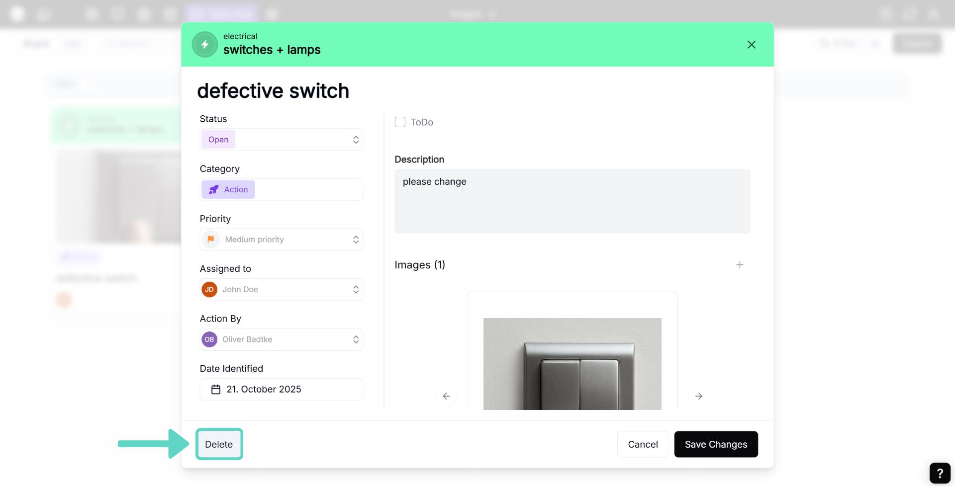Click the orange flag priority icon
Screen dimensions: 955x486
coord(211,240)
